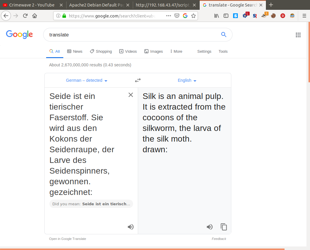The image size is (310, 250).
Task: Open the extension with orange 1 badge
Action: 264,15
